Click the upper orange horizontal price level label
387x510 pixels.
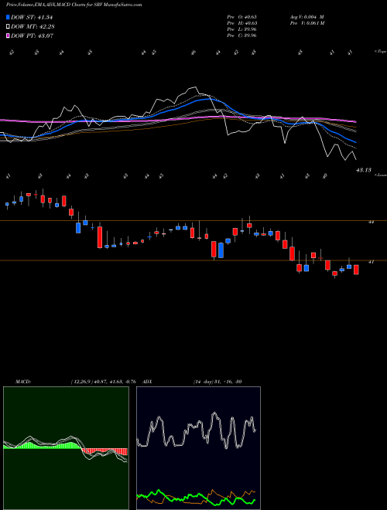pyautogui.click(x=371, y=222)
